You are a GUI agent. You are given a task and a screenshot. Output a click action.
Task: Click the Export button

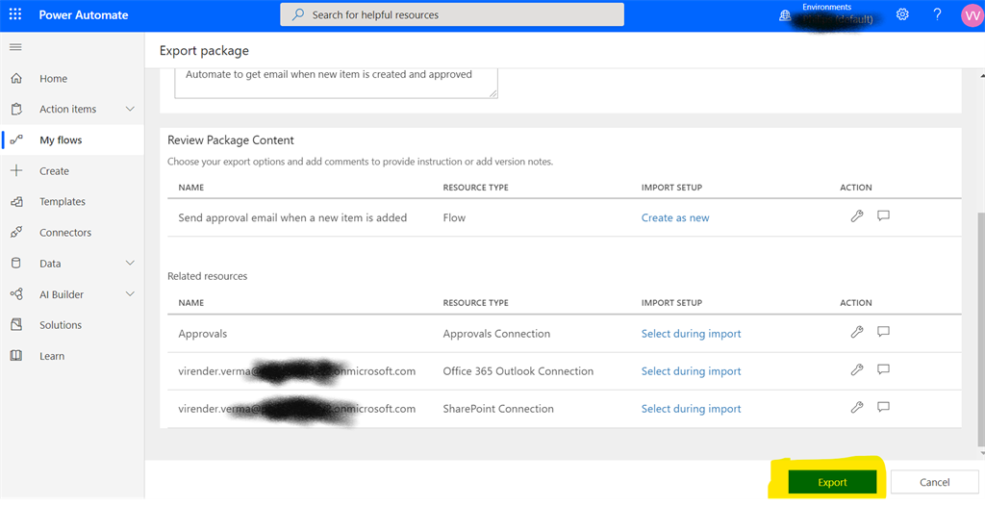(x=832, y=482)
